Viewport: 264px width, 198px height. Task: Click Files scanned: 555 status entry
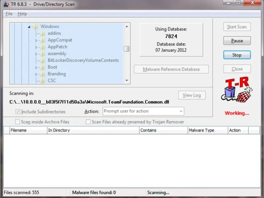click(21, 192)
